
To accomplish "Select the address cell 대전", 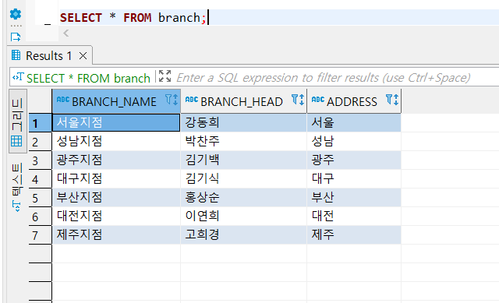I will (x=354, y=217).
